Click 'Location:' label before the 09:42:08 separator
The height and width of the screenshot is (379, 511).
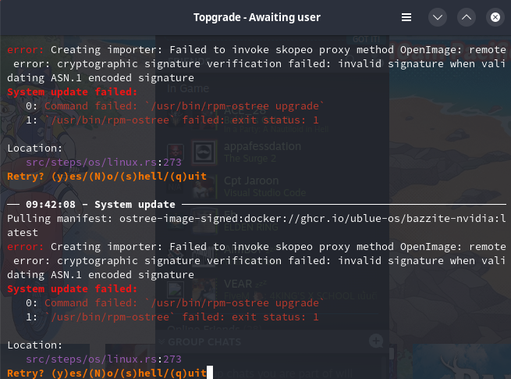(35, 148)
